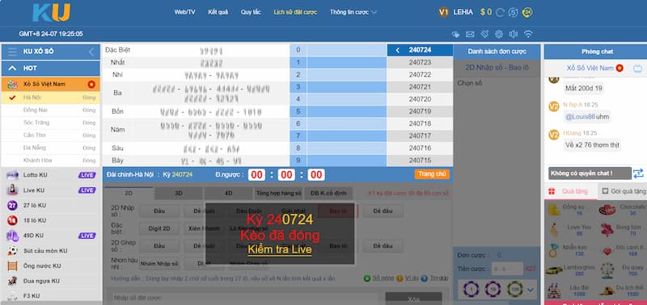Click swap arrows icon beside chat input
This screenshot has width=647, height=305.
[638, 173]
